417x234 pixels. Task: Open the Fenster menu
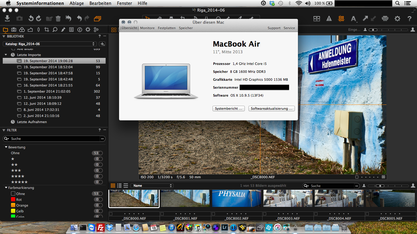click(125, 3)
